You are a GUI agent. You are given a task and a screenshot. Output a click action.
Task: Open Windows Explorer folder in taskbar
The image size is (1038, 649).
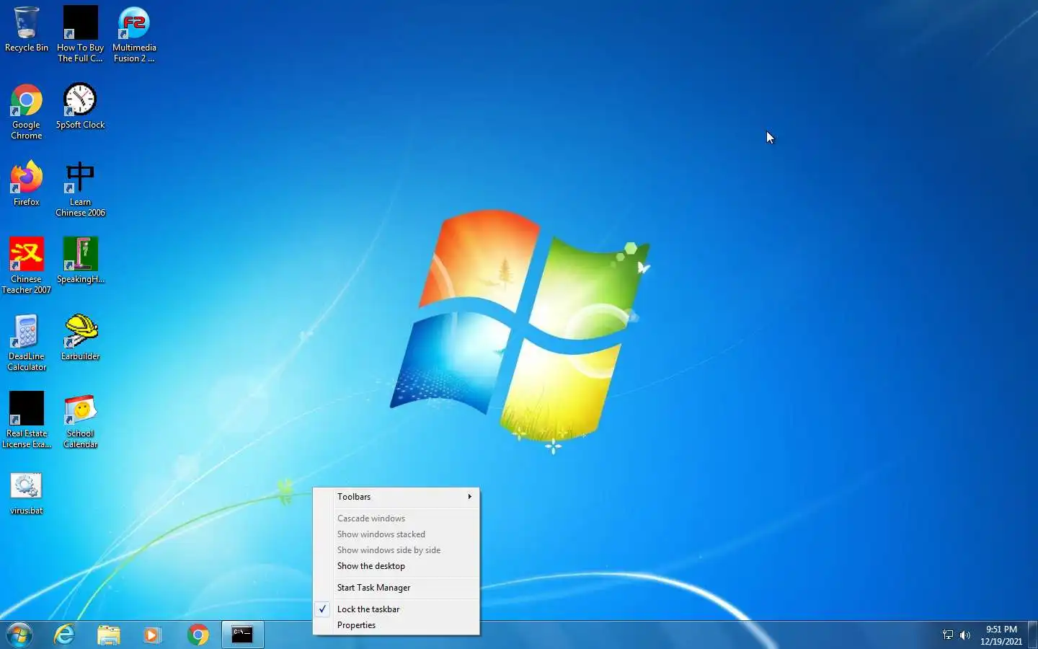(109, 635)
